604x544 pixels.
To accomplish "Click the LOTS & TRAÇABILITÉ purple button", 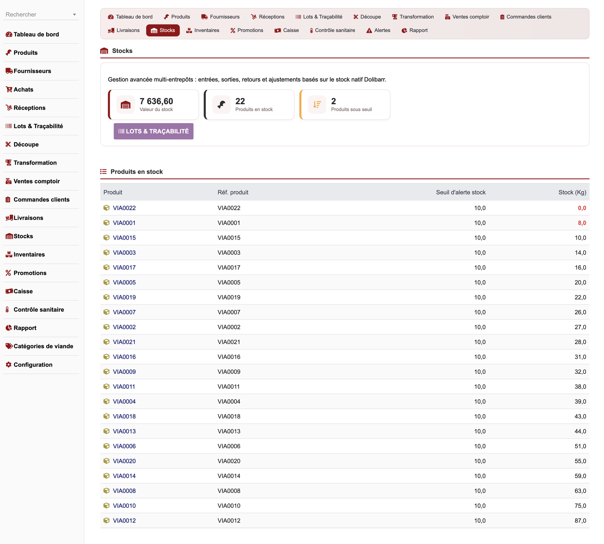I will (153, 131).
